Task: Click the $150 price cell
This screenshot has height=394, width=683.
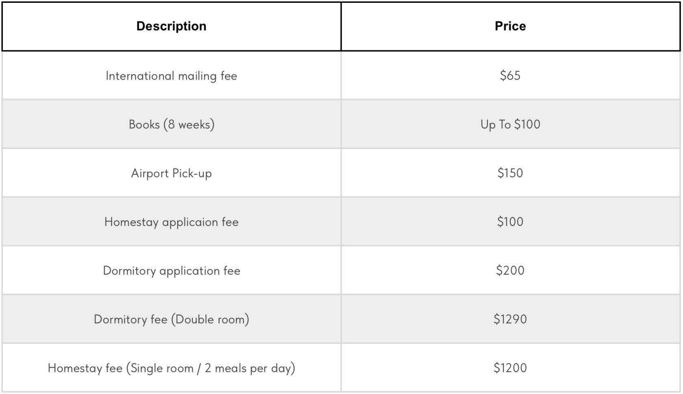Action: click(x=510, y=173)
